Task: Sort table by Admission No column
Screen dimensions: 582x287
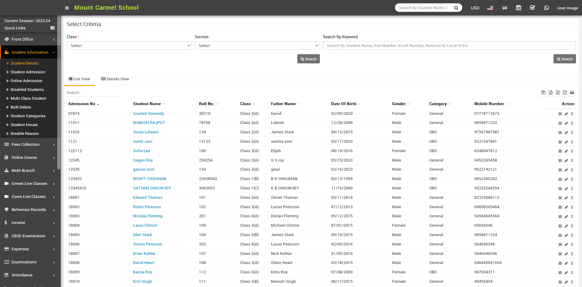Action: pos(82,104)
